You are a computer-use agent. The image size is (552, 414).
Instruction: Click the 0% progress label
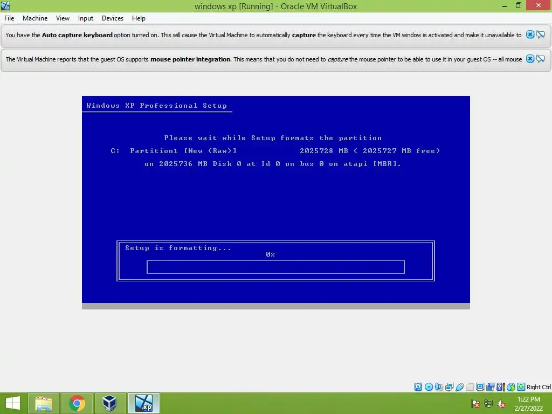tap(271, 254)
